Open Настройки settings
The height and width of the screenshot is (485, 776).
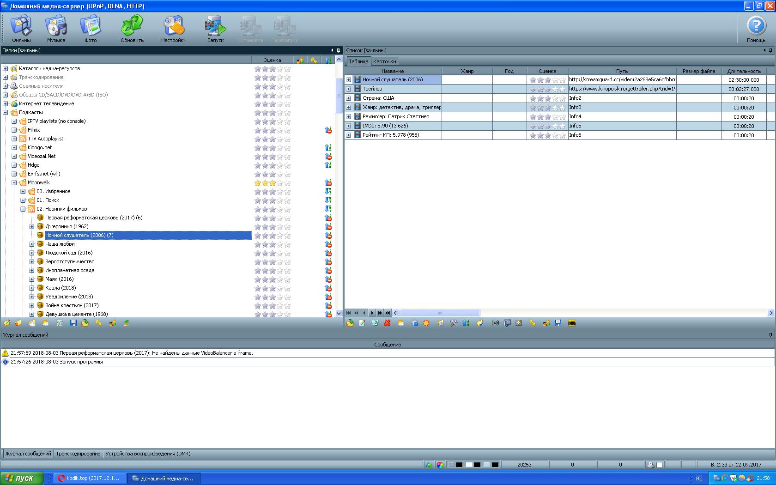(x=174, y=29)
